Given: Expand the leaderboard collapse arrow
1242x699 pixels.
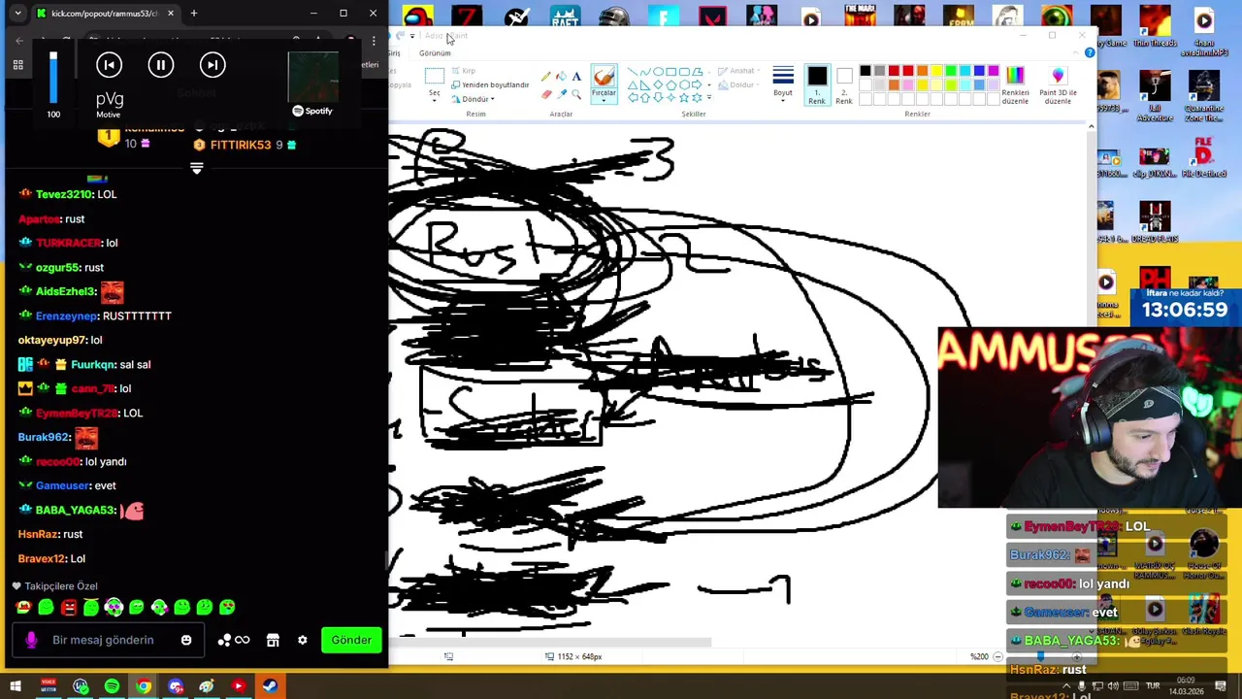Looking at the screenshot, I should (x=196, y=168).
